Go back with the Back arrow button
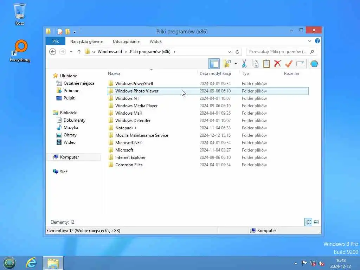Viewport: 360px width, 270px height. [x=53, y=52]
